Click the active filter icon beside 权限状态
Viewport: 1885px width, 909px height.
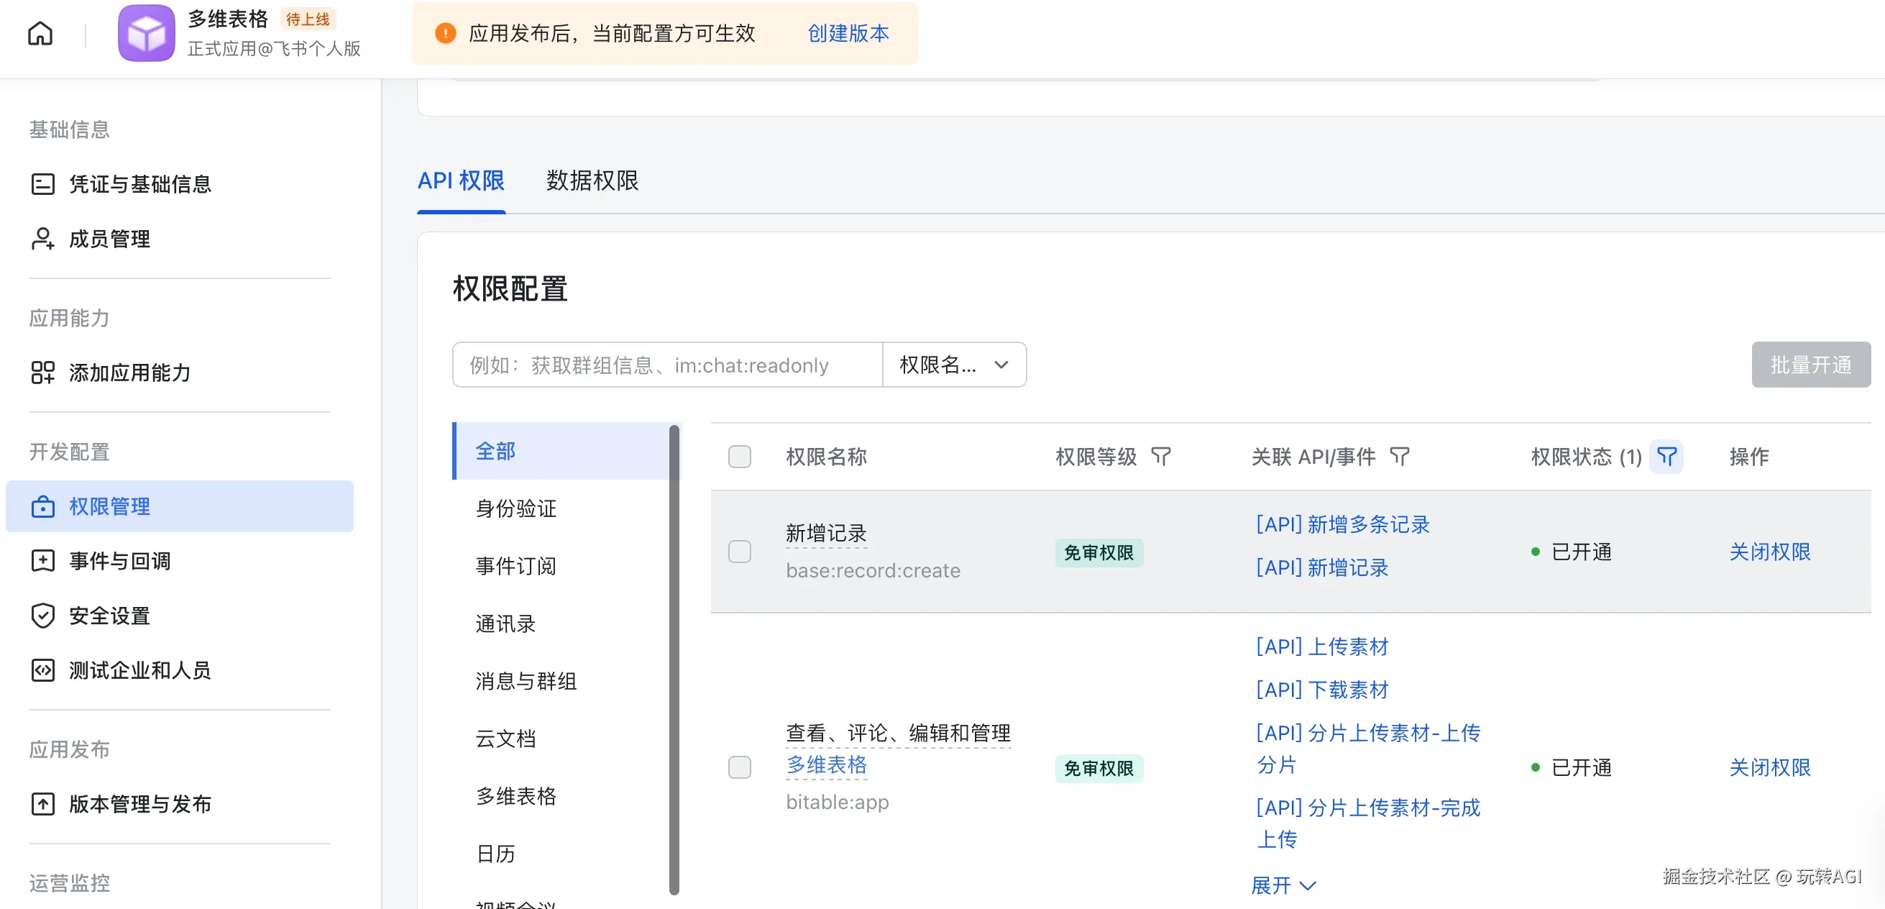pyautogui.click(x=1666, y=457)
